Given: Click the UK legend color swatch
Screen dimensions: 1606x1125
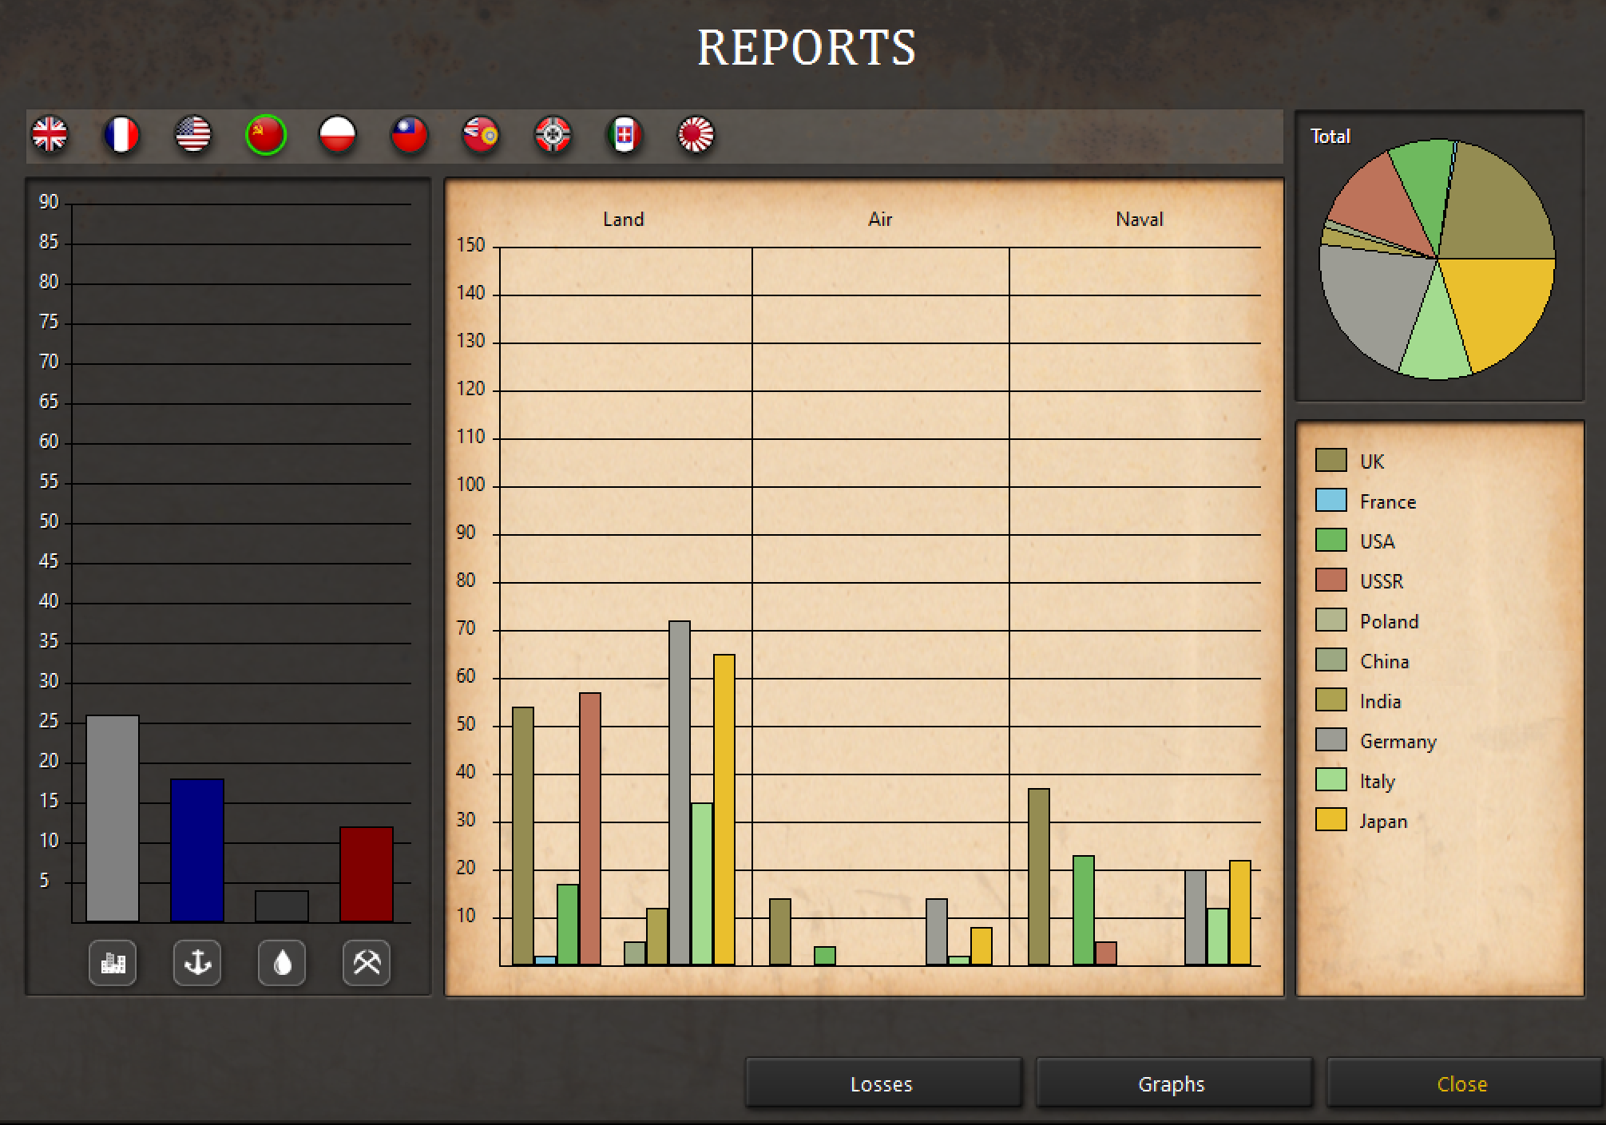Looking at the screenshot, I should [1330, 461].
